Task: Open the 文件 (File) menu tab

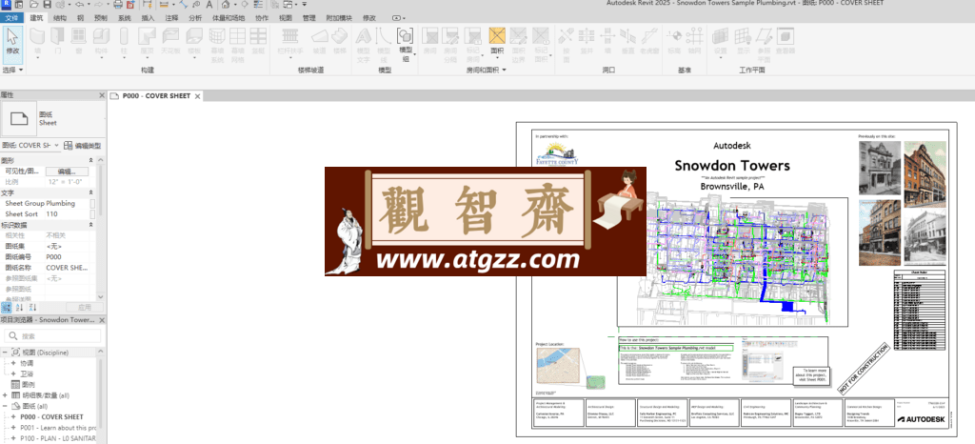Action: click(x=12, y=18)
